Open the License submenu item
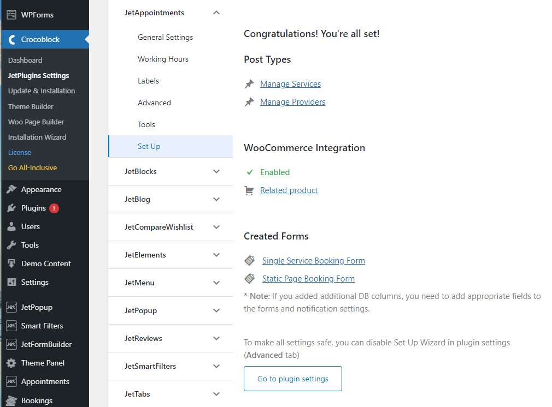The width and height of the screenshot is (552, 407). pyautogui.click(x=19, y=153)
